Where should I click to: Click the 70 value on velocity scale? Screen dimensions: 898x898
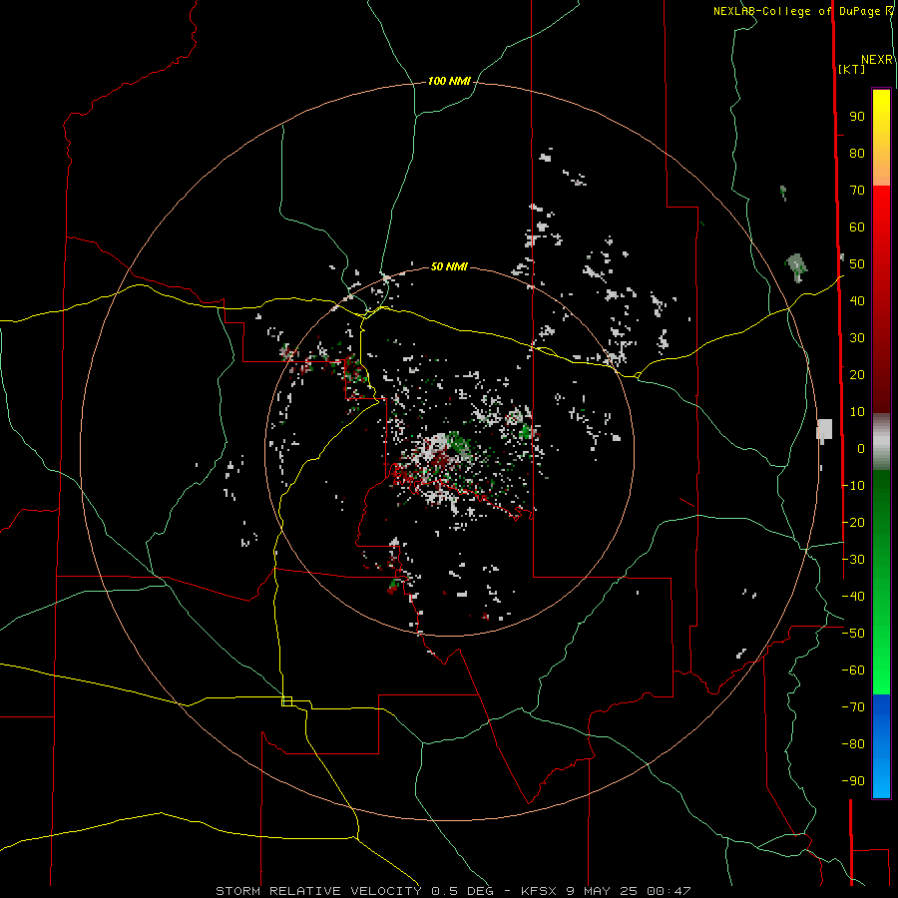857,191
